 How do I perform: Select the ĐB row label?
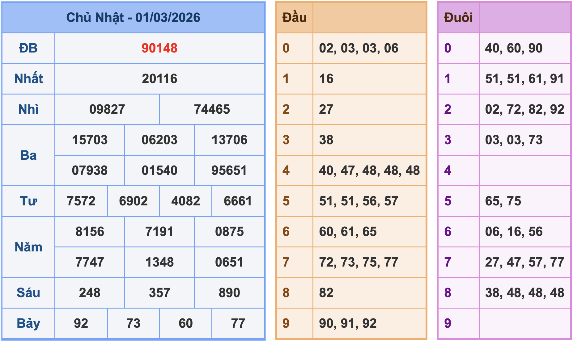(28, 48)
